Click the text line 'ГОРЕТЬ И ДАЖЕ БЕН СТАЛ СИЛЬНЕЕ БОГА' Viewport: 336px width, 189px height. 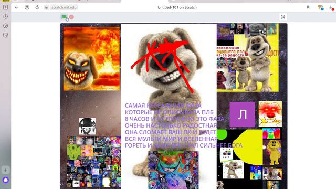click(184, 145)
